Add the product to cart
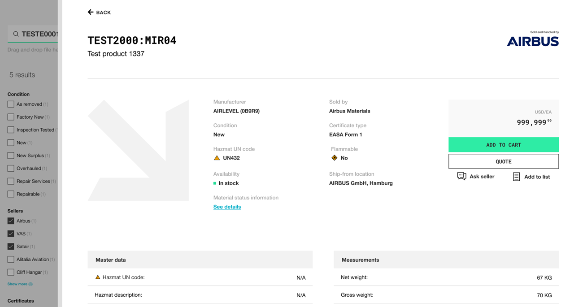 click(x=504, y=145)
